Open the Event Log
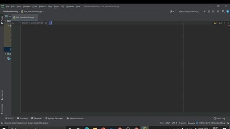230x129 pixels. coord(219,118)
